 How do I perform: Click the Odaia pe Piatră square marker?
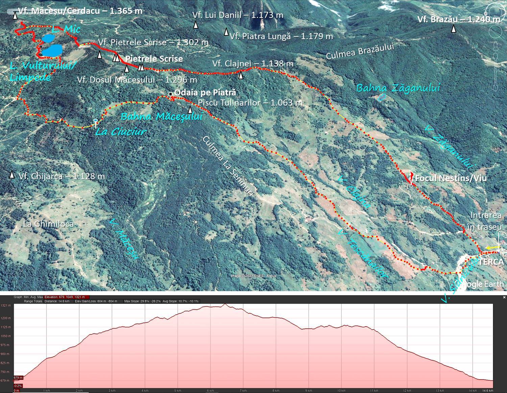click(170, 93)
